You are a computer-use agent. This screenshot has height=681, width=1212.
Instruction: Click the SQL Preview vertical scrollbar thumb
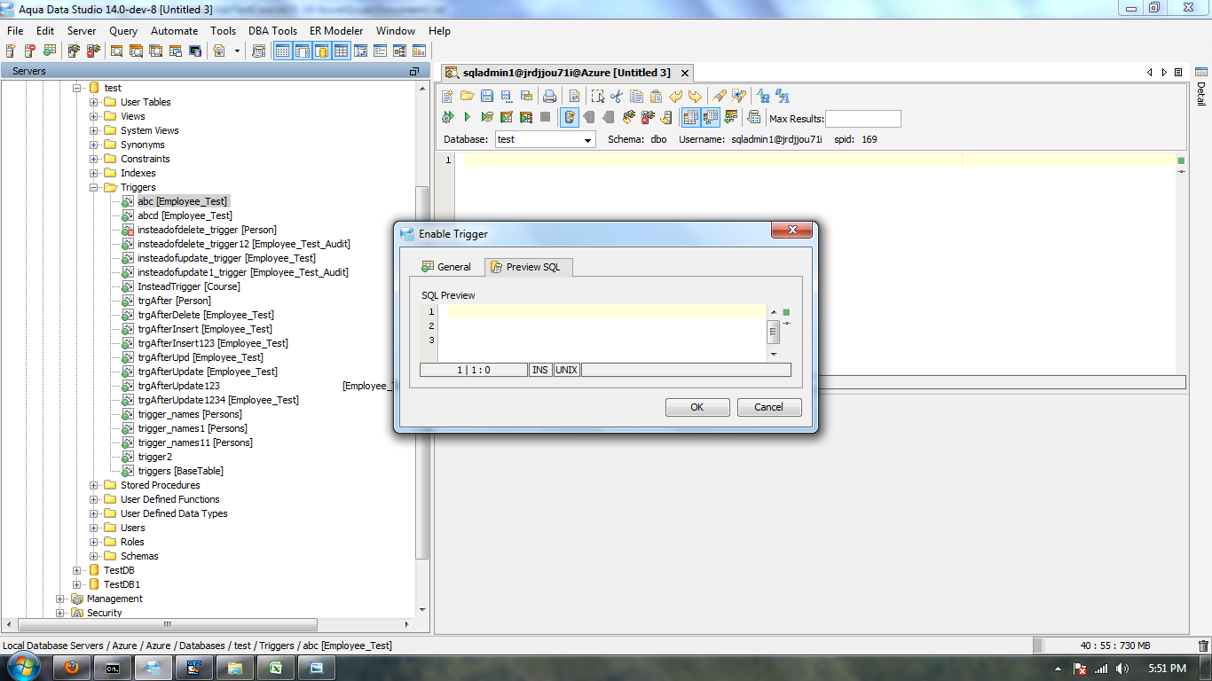coord(773,332)
